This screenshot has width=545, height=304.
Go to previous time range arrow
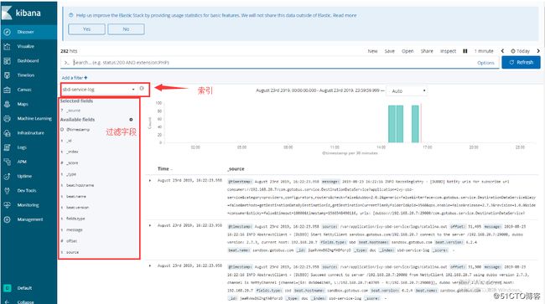(x=502, y=51)
